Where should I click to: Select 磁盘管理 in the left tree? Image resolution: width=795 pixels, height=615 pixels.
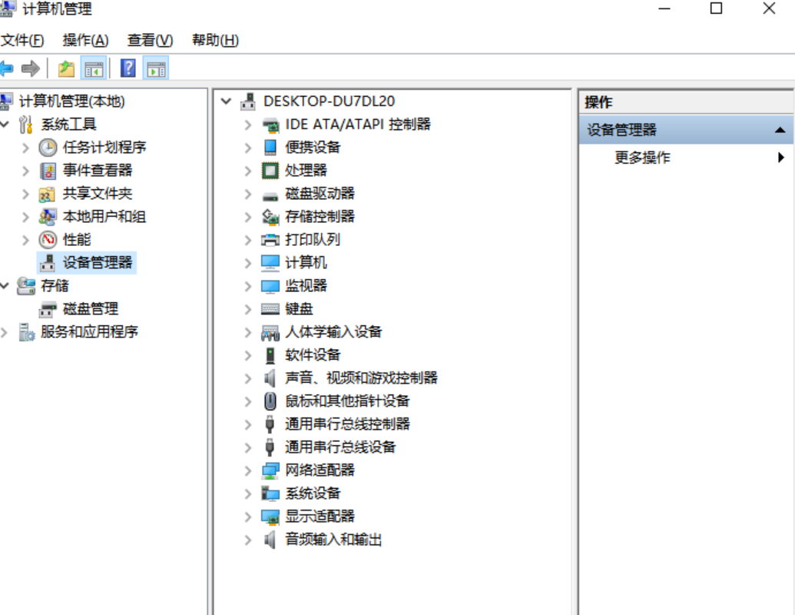click(x=90, y=309)
